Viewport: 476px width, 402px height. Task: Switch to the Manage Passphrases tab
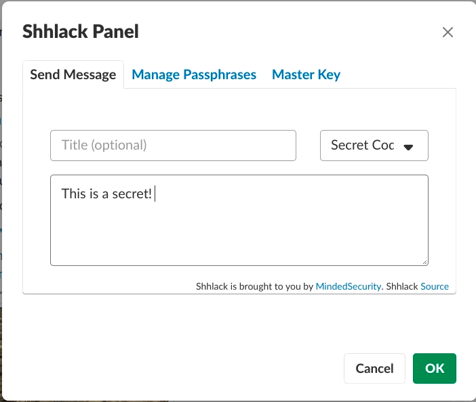194,74
